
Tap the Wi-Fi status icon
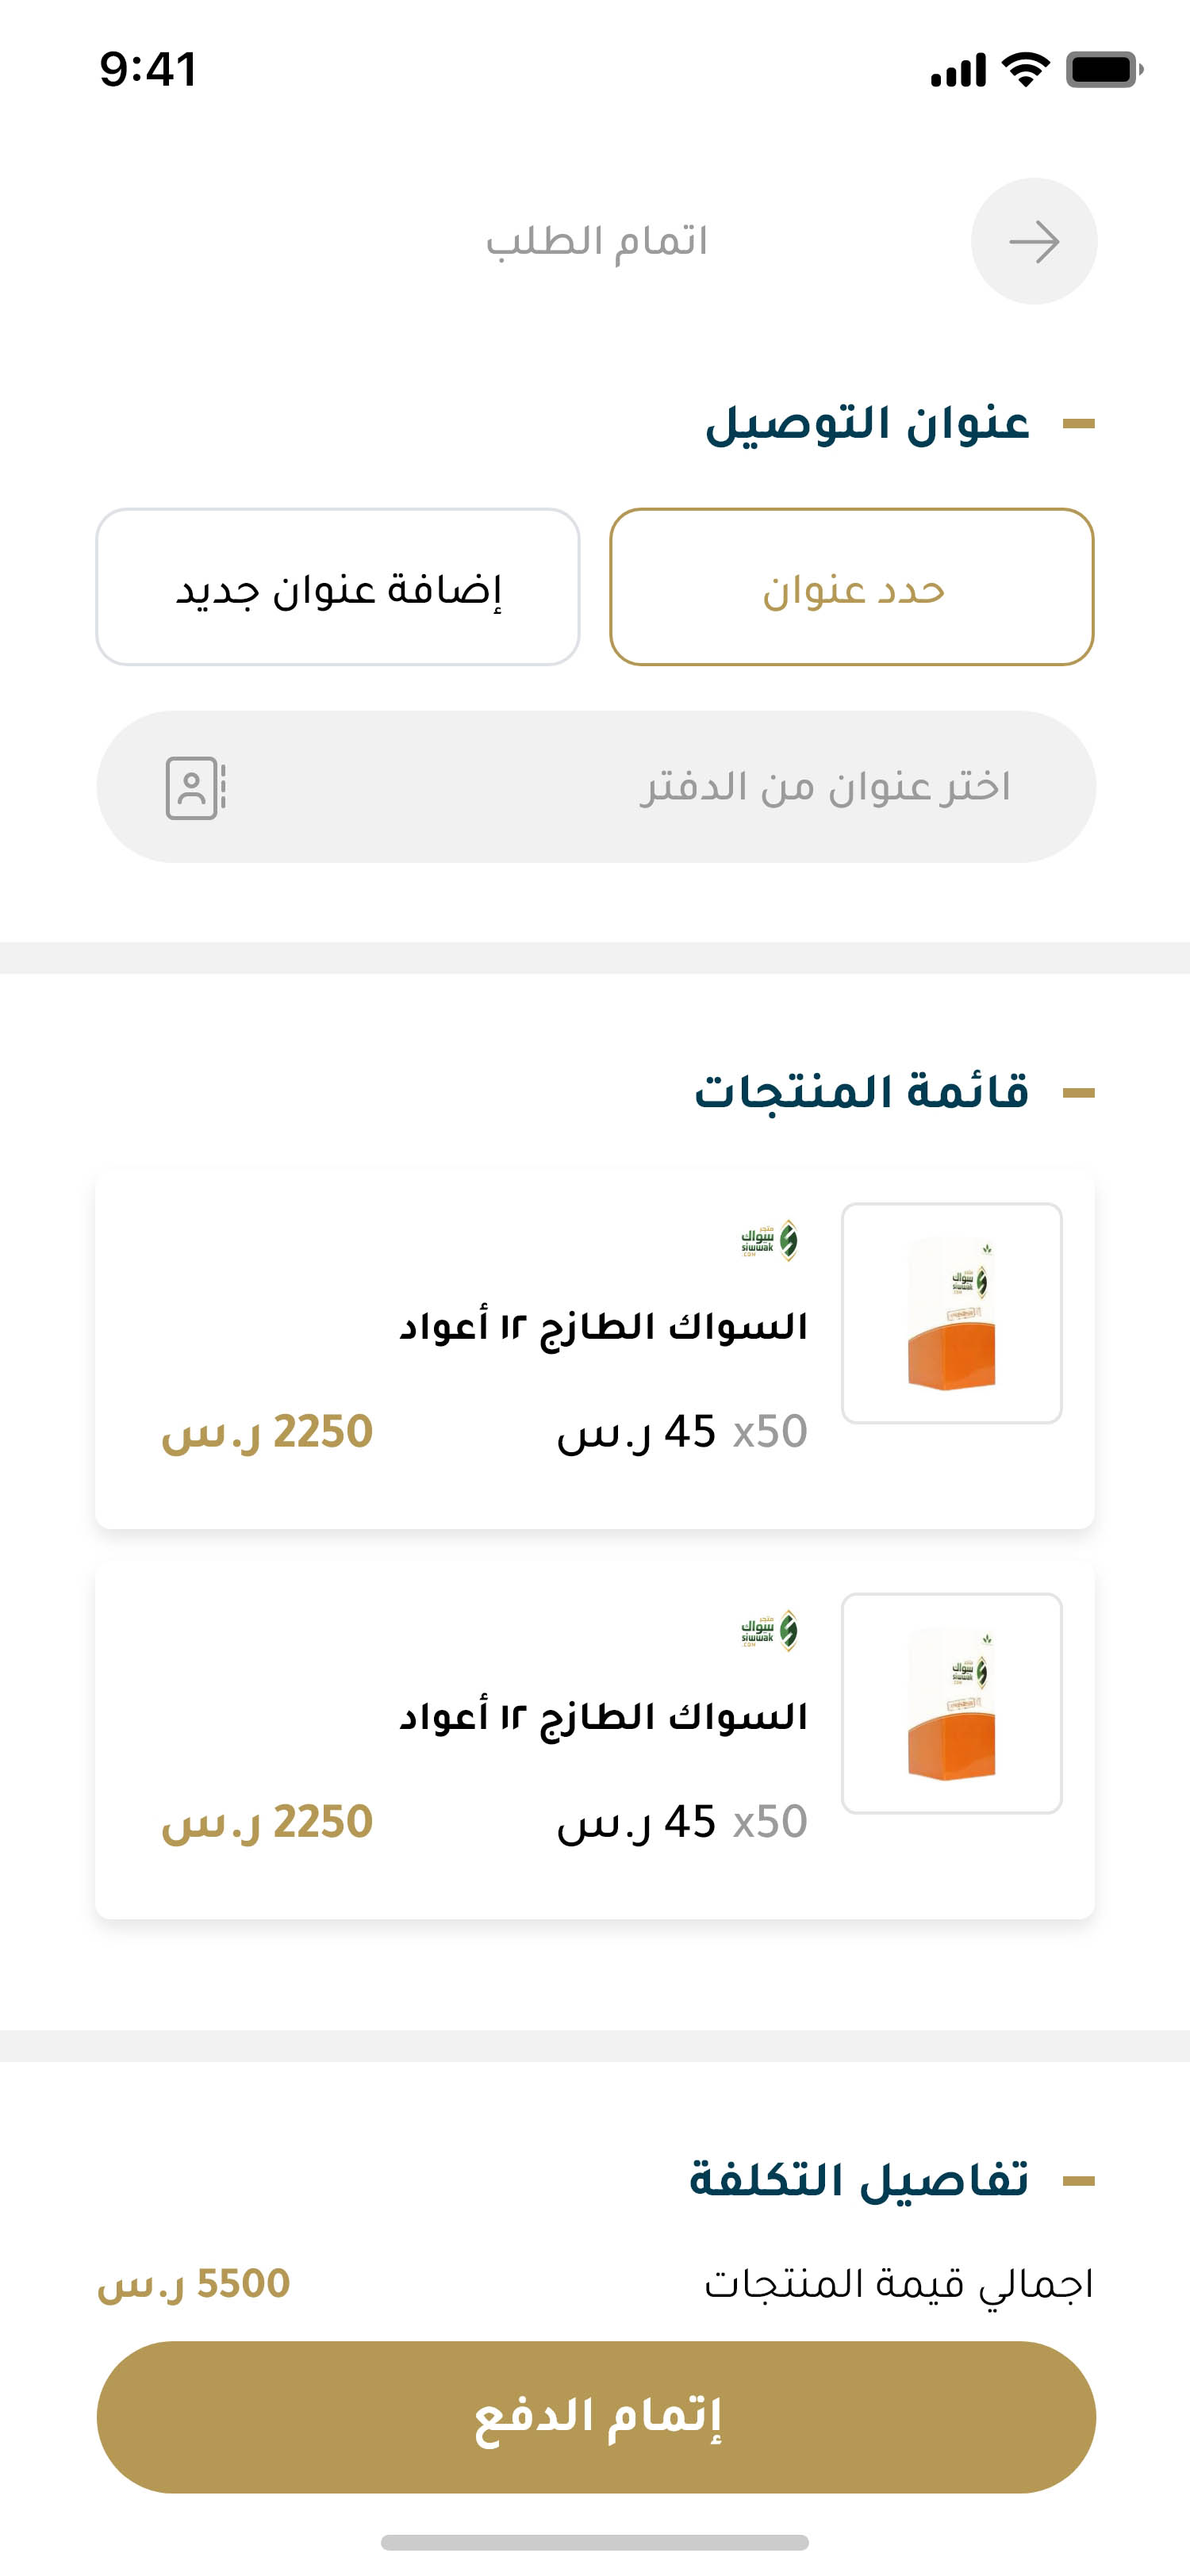click(x=1025, y=70)
